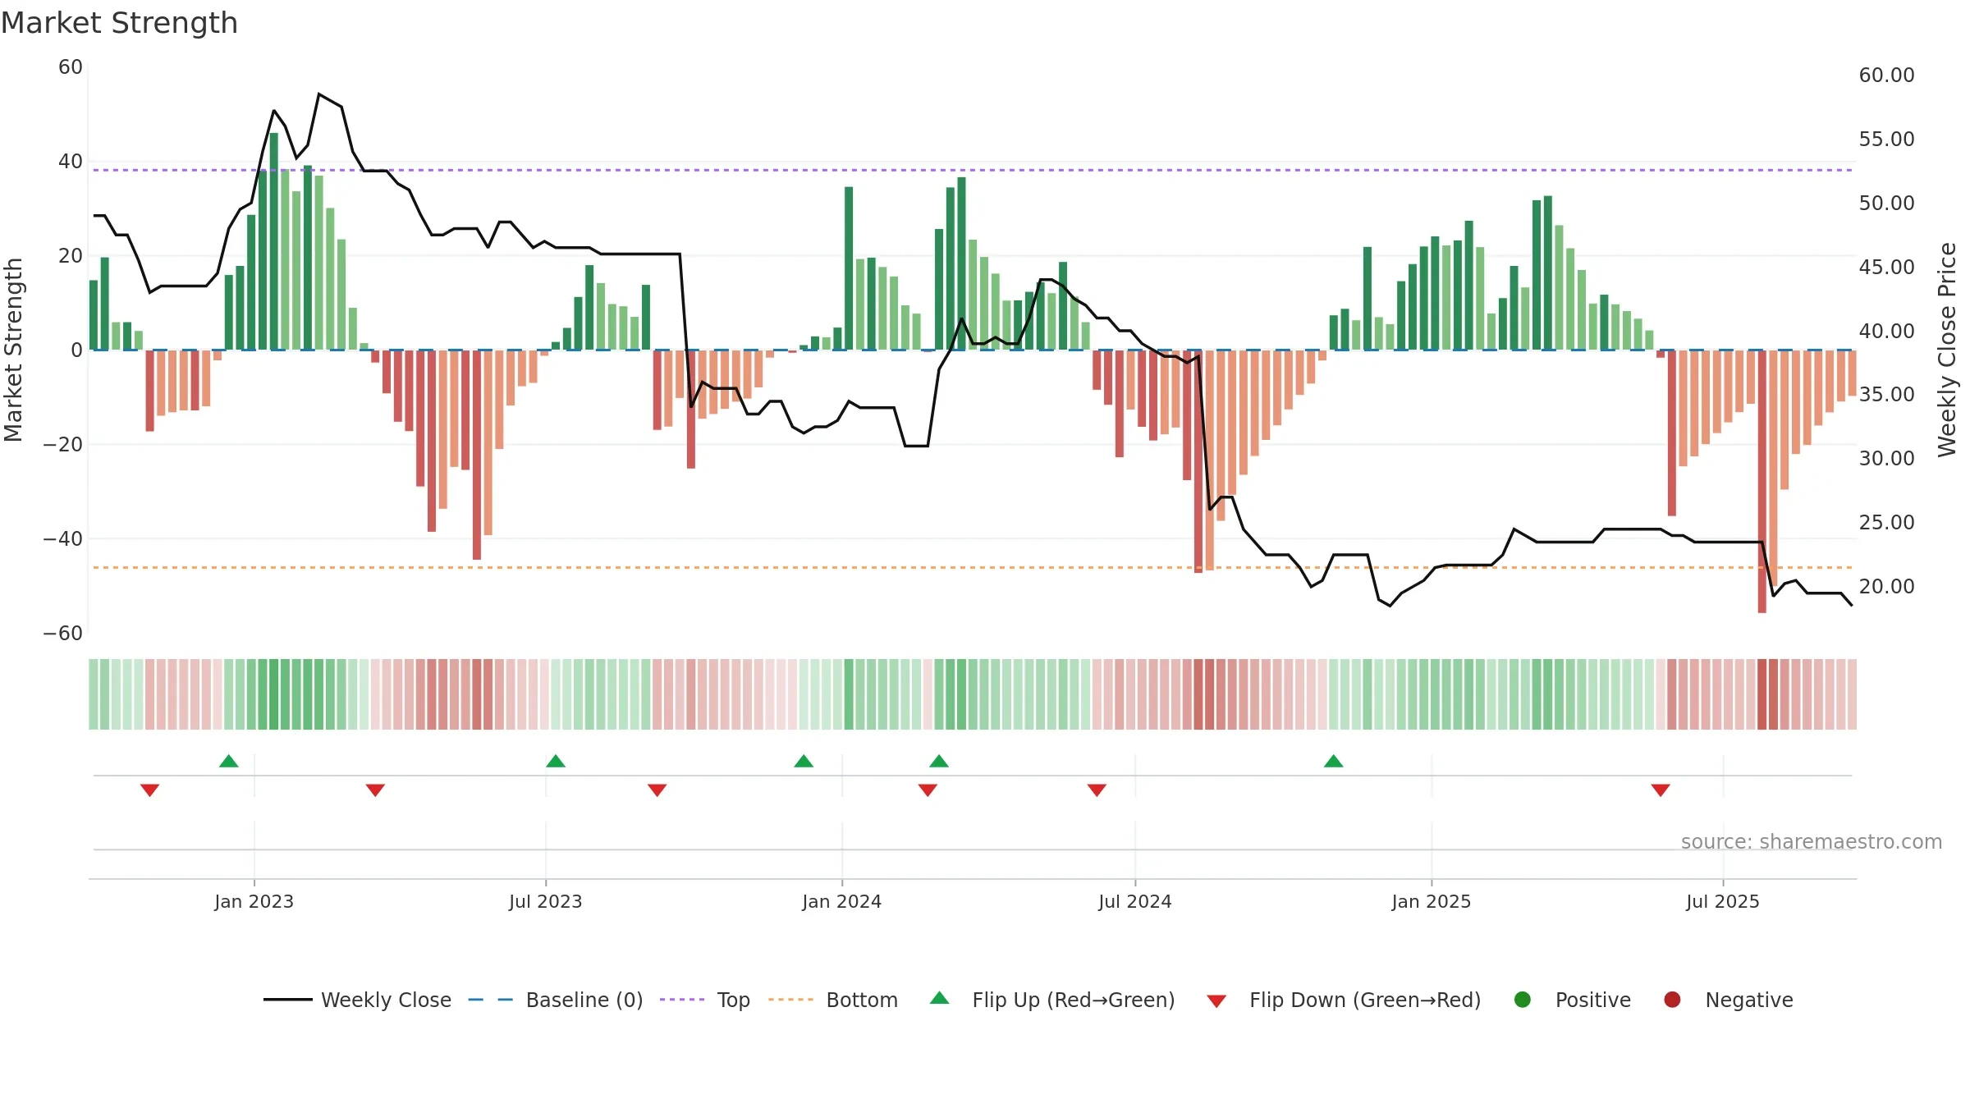
Task: Click the 25.00 tick on the price axis
Action: tap(1886, 523)
